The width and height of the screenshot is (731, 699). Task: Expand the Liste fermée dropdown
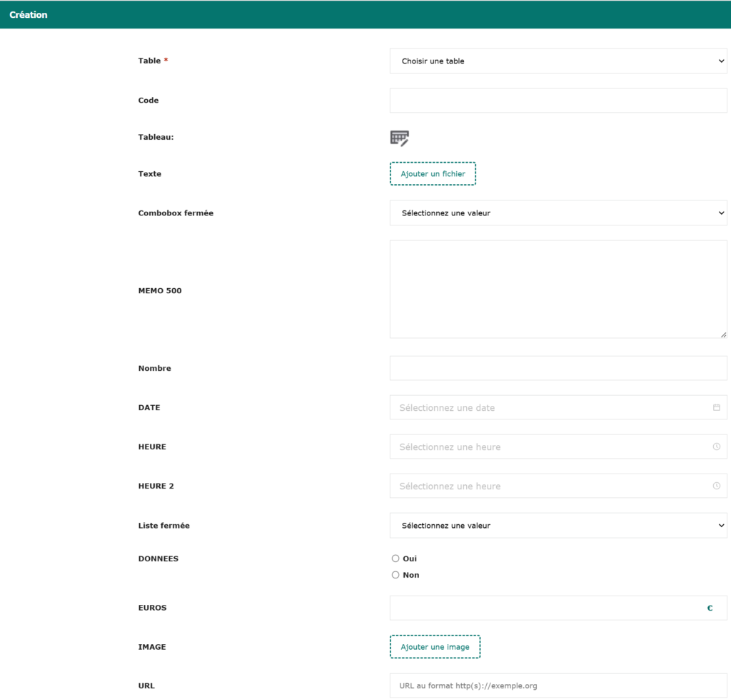click(x=558, y=526)
